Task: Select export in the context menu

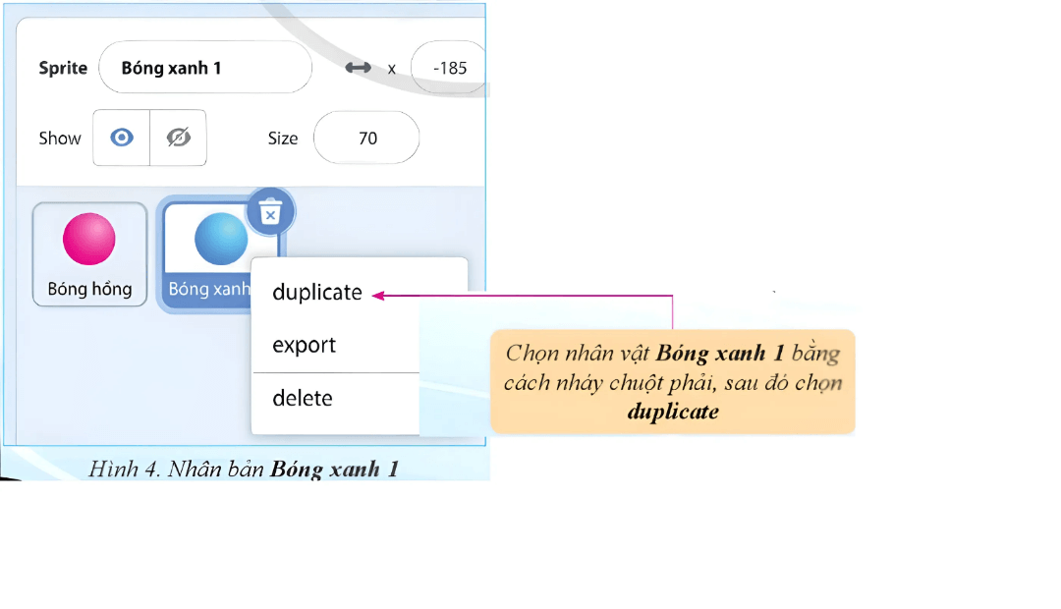Action: click(x=305, y=346)
